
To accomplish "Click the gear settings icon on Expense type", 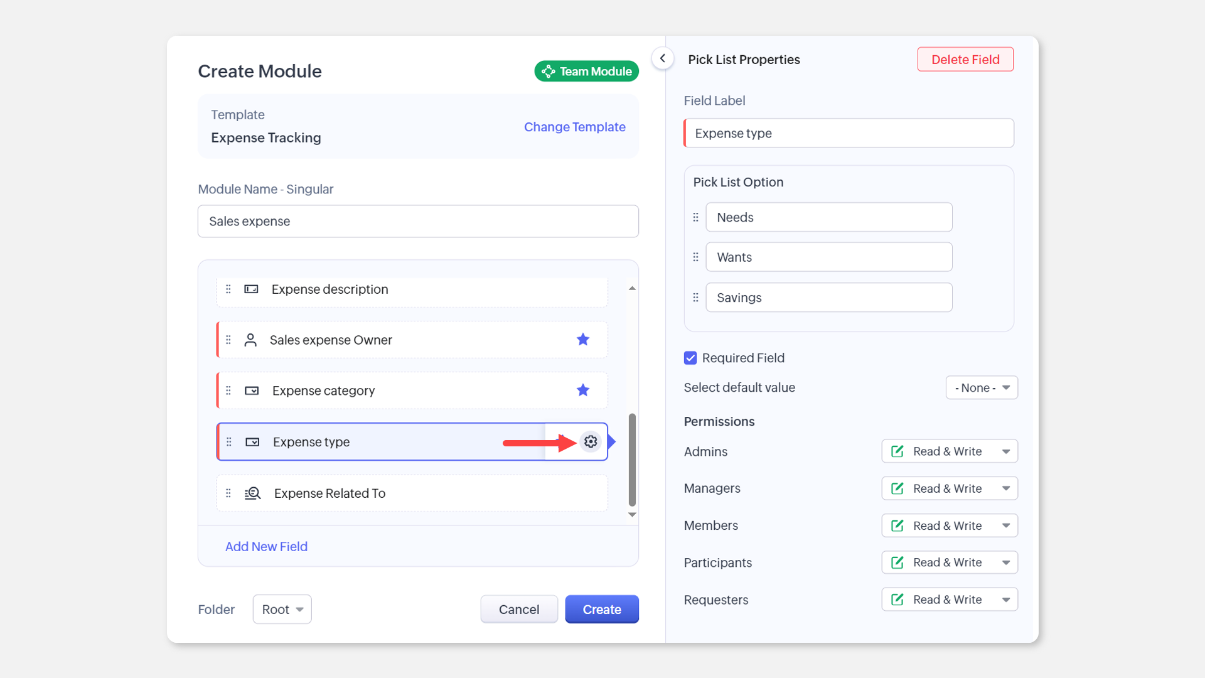I will tap(590, 442).
